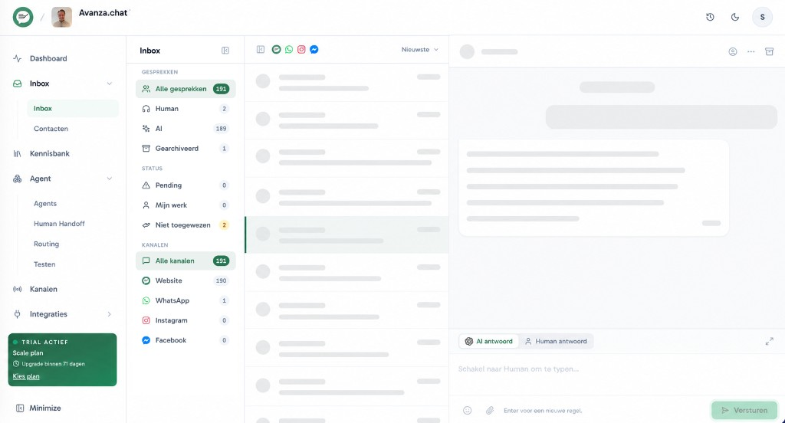Show Niet toegewezen conversations
The height and width of the screenshot is (423, 785).
coord(186,225)
